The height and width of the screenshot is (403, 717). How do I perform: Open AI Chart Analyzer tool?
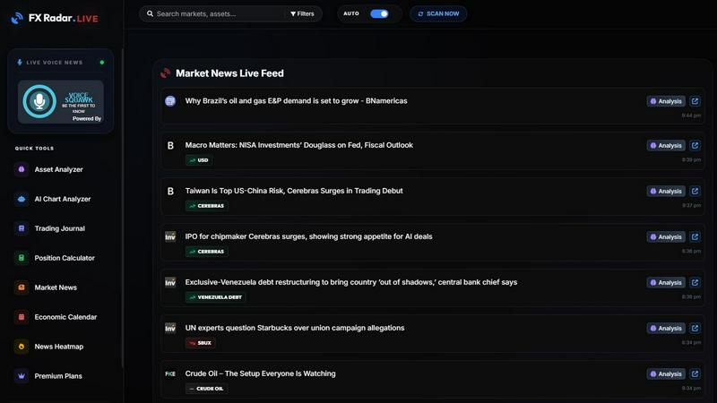tap(62, 199)
